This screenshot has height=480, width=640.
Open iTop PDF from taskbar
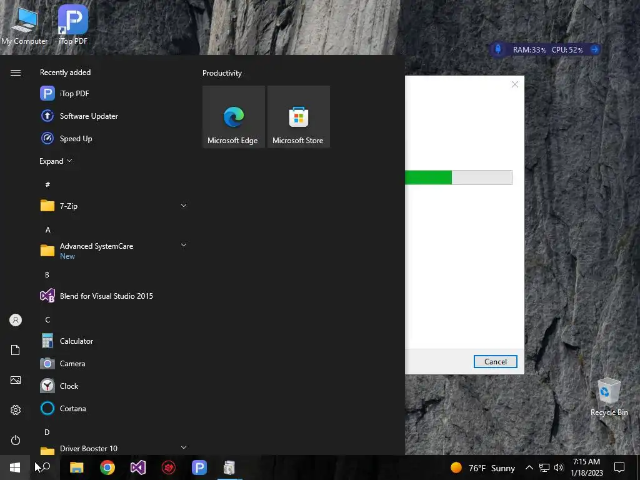click(199, 467)
